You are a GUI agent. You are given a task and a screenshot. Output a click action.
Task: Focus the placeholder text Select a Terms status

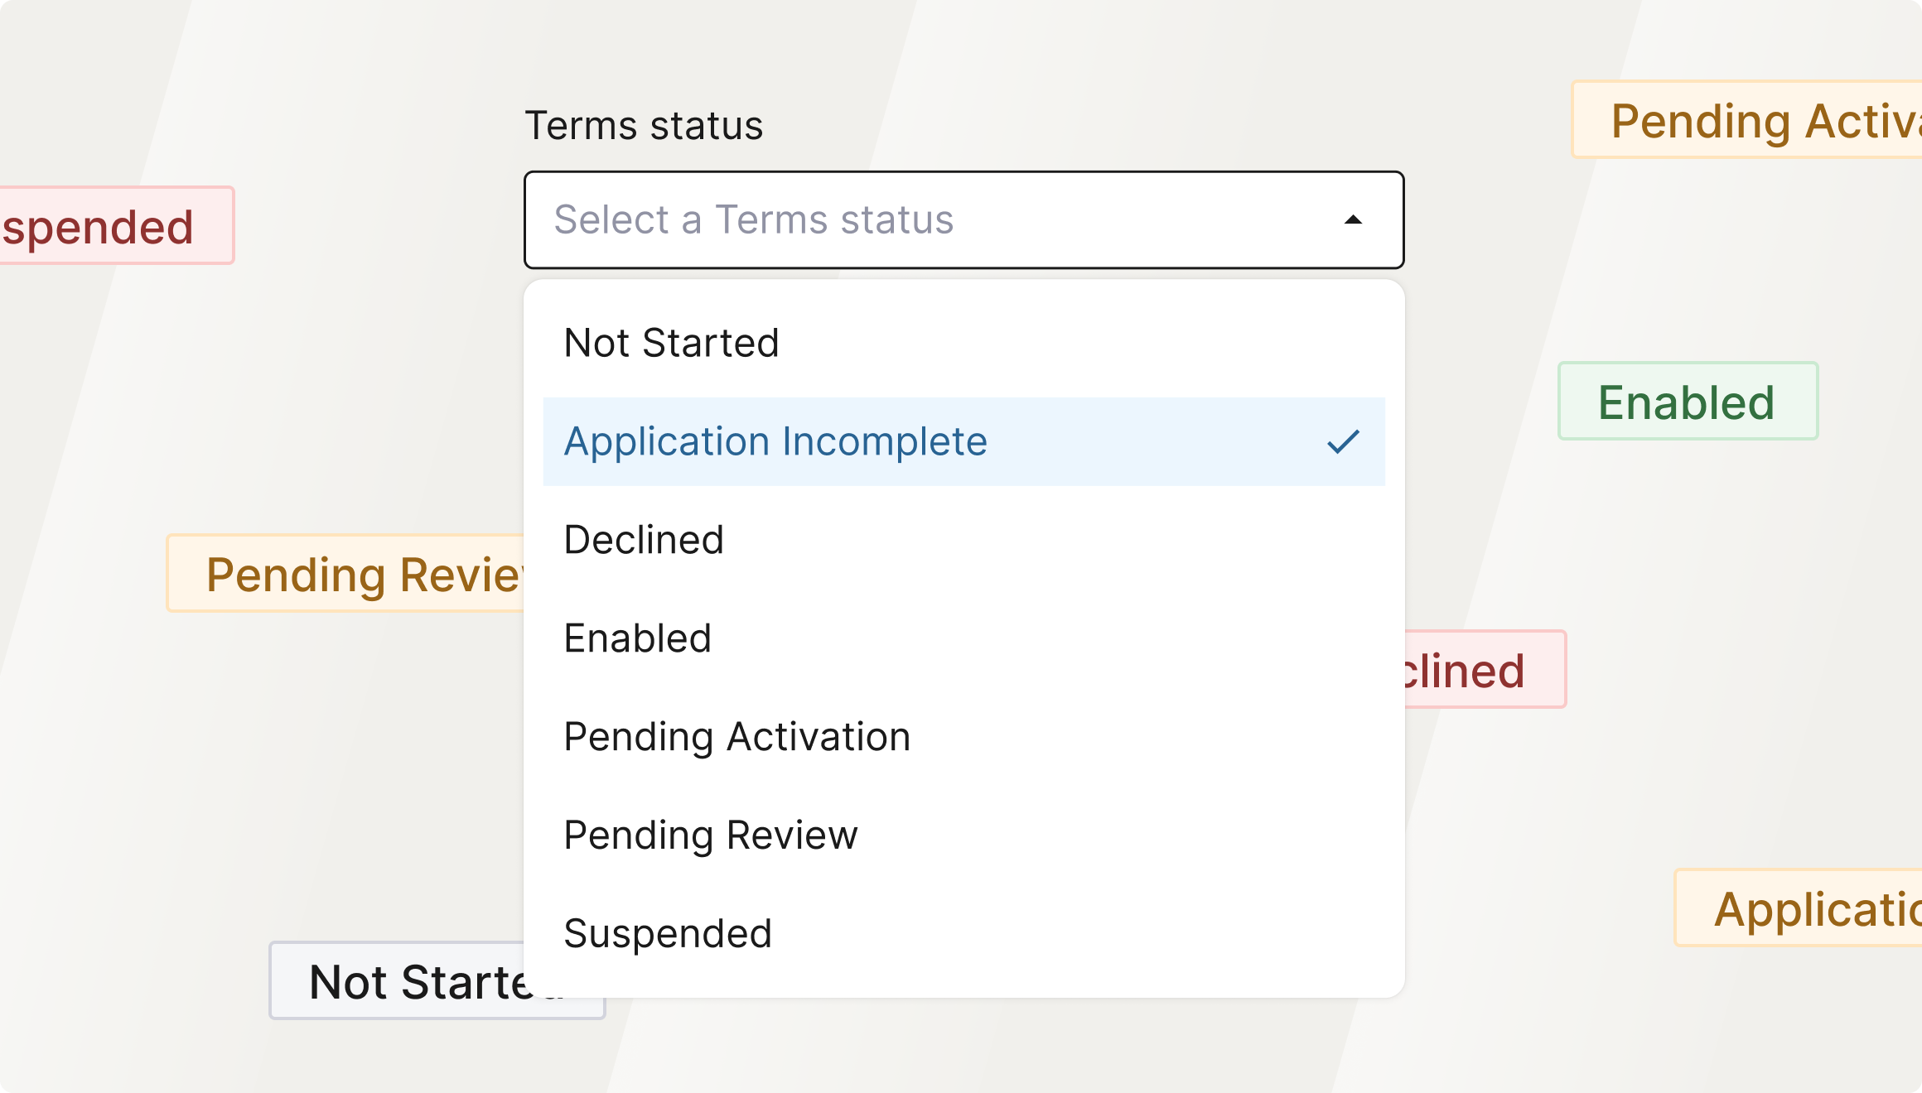(754, 219)
